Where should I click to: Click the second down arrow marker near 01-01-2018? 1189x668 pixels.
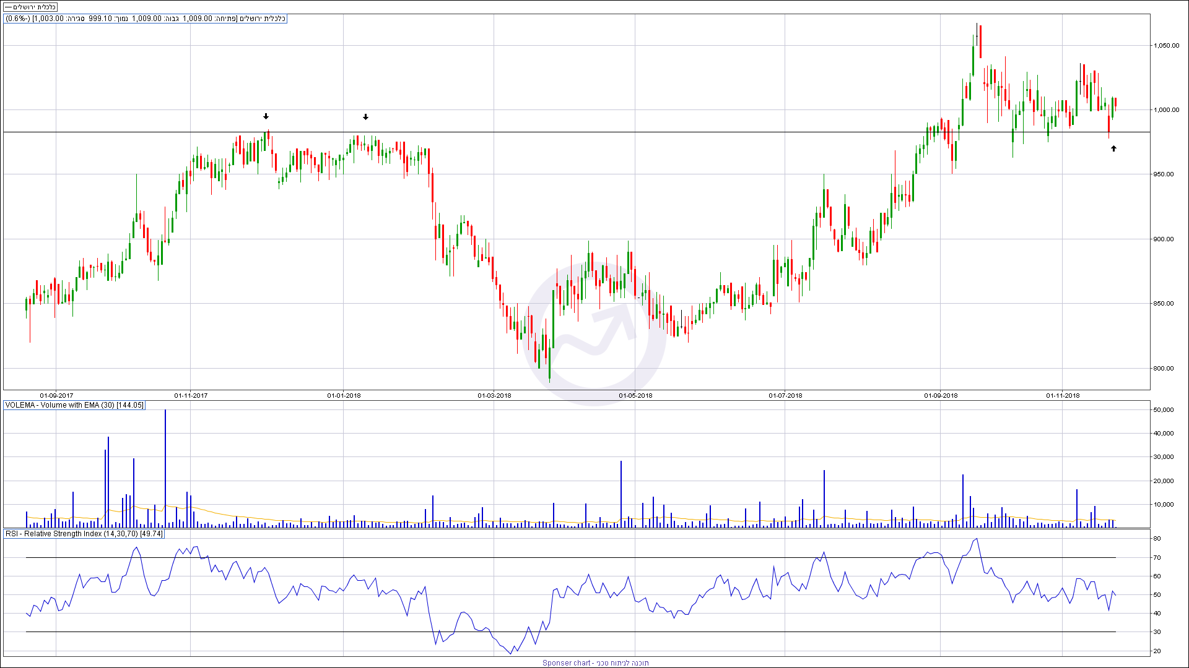365,117
